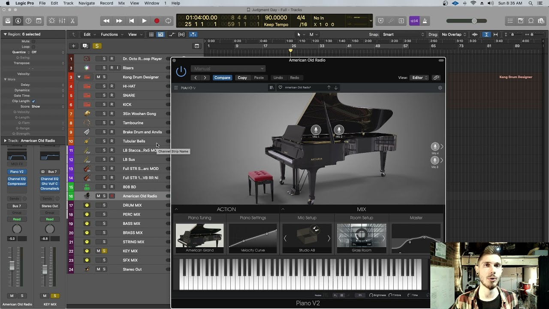Toggle the transport Solo S button

click(401, 21)
